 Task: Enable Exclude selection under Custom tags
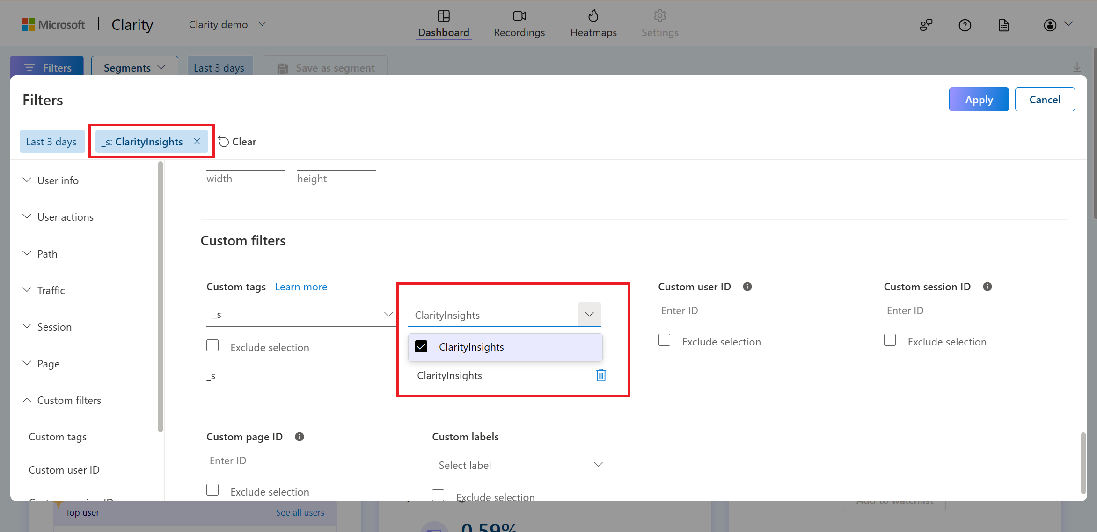point(212,345)
